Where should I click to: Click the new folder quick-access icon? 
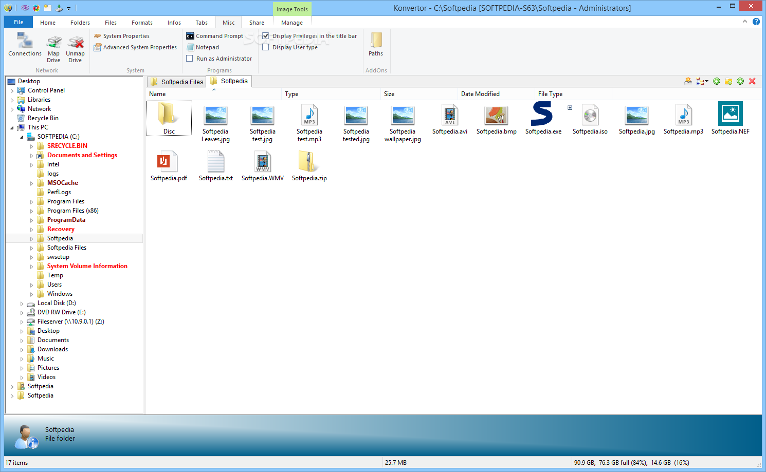[x=47, y=8]
